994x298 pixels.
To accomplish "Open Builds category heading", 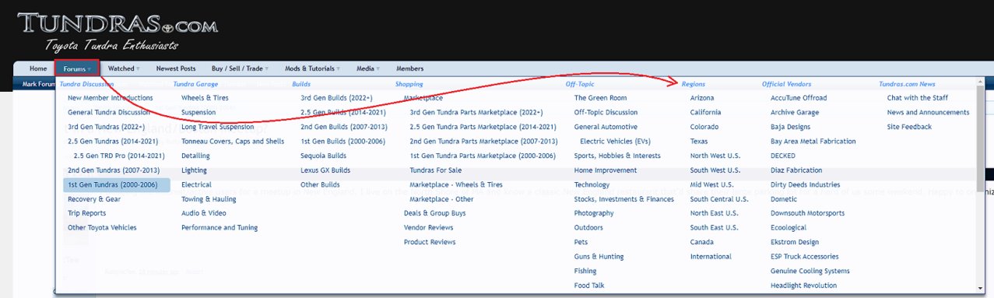I will tap(301, 84).
